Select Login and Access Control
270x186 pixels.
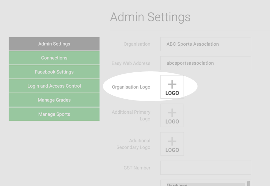pos(54,86)
